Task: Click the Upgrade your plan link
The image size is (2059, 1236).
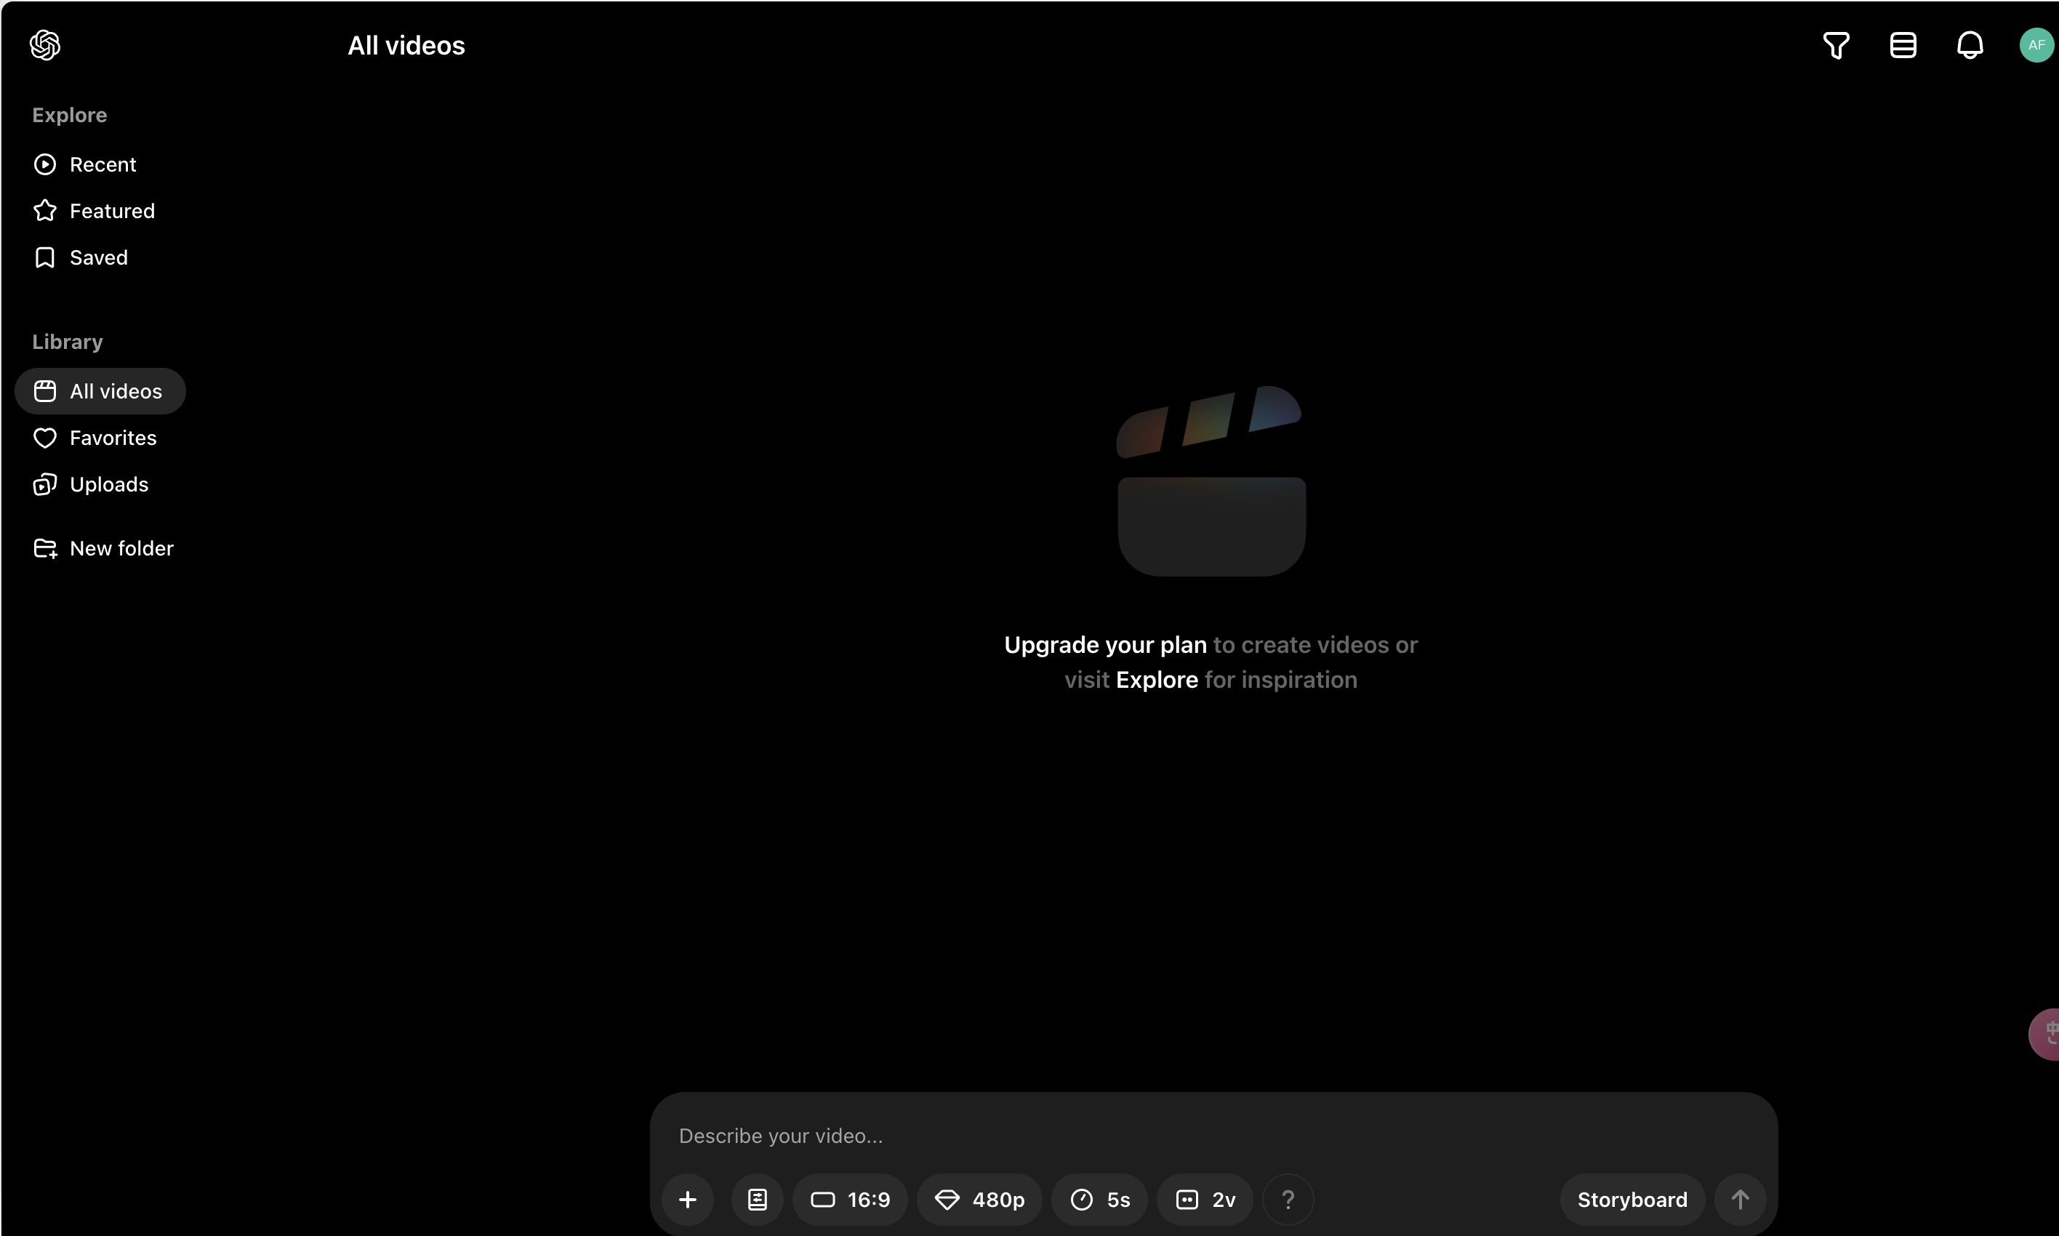Action: pos(1105,645)
